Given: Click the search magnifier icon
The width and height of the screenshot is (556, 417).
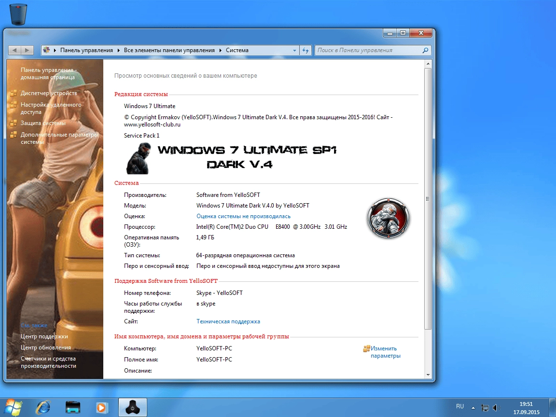Looking at the screenshot, I should [x=425, y=50].
